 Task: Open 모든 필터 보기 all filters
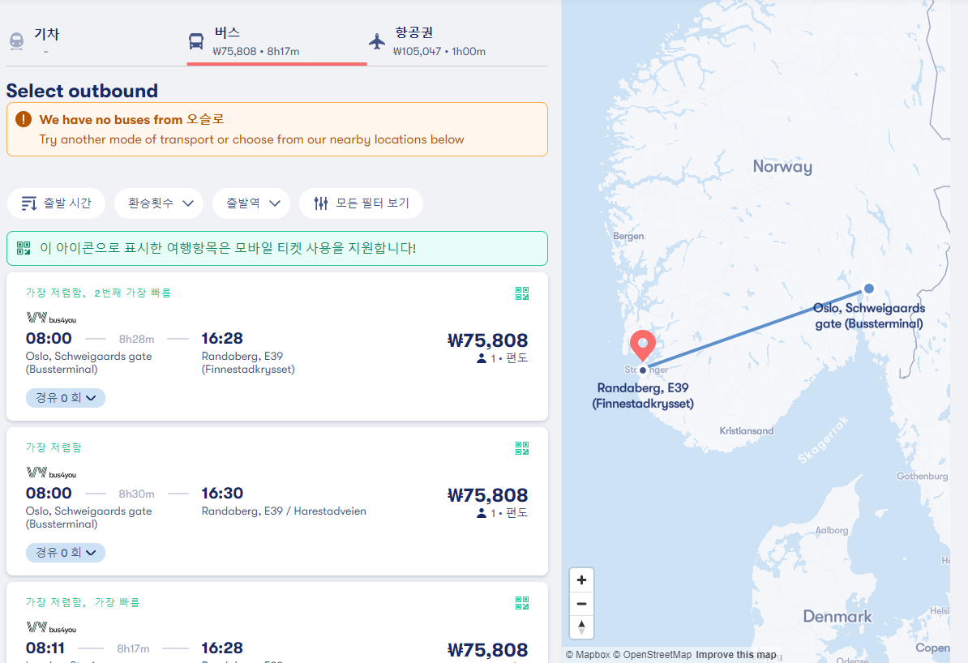pos(361,203)
